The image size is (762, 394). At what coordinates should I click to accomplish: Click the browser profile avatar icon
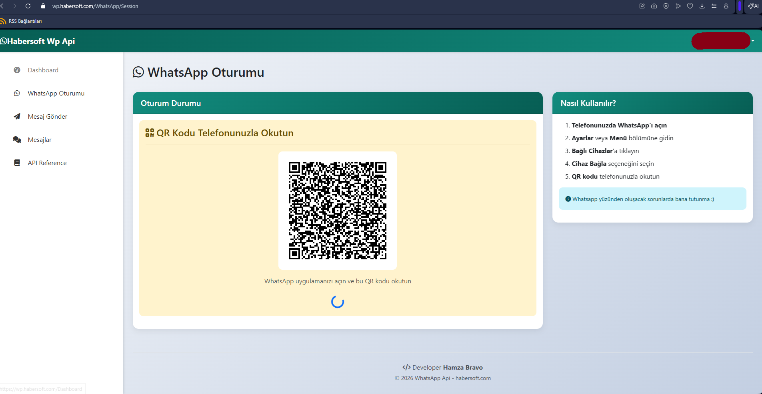pyautogui.click(x=726, y=6)
